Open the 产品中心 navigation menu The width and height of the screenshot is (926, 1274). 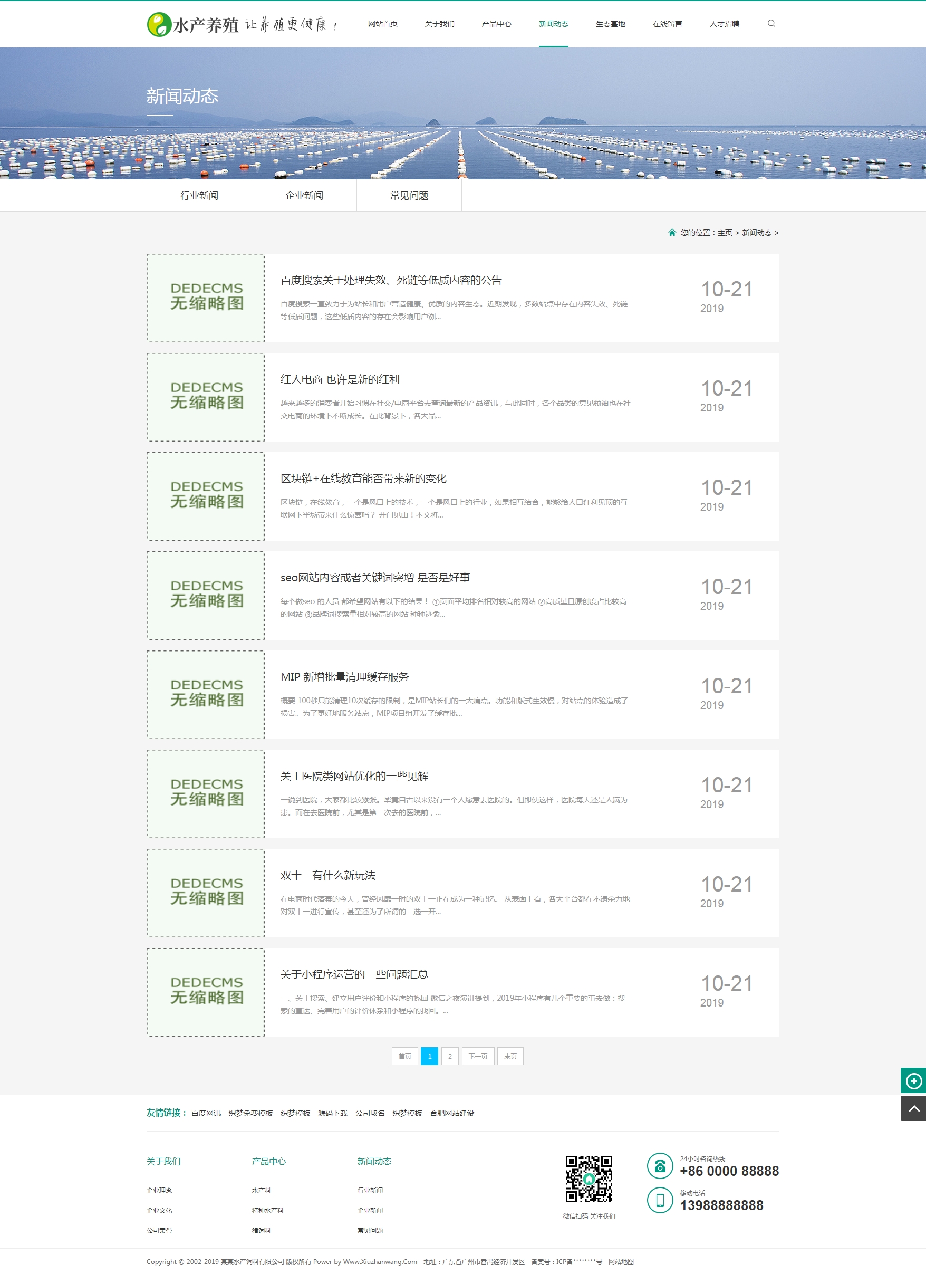click(496, 24)
